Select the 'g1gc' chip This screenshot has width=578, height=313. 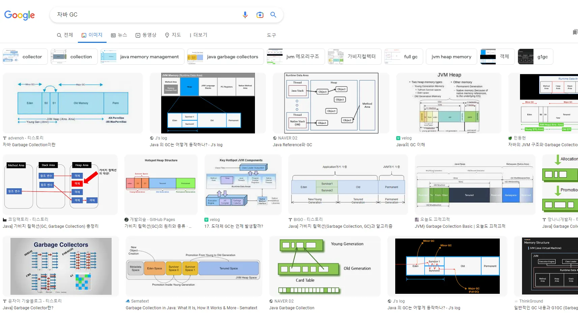536,57
